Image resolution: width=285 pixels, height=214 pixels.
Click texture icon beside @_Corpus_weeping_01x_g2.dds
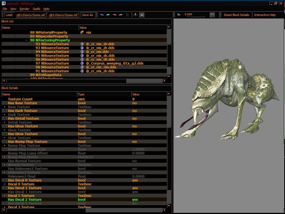[x=82, y=63]
